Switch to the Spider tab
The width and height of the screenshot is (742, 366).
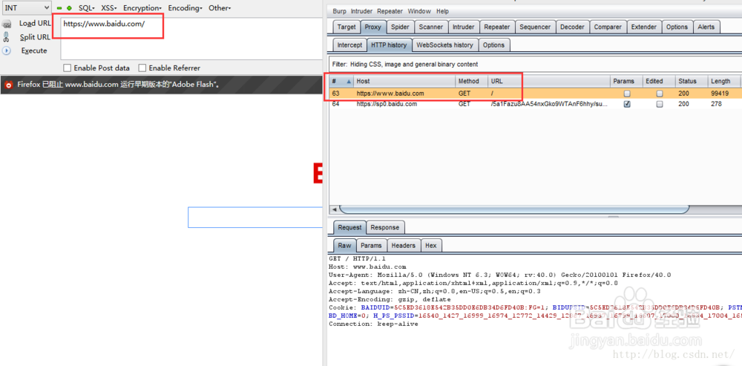(x=400, y=27)
